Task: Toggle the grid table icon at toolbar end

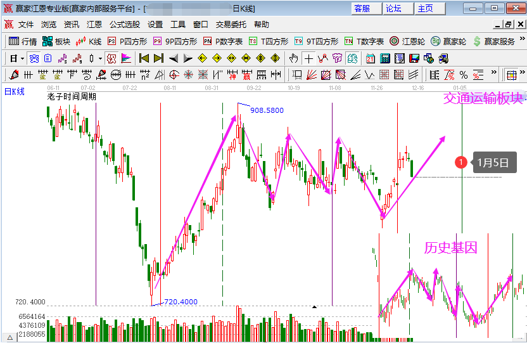Action: tap(512, 75)
